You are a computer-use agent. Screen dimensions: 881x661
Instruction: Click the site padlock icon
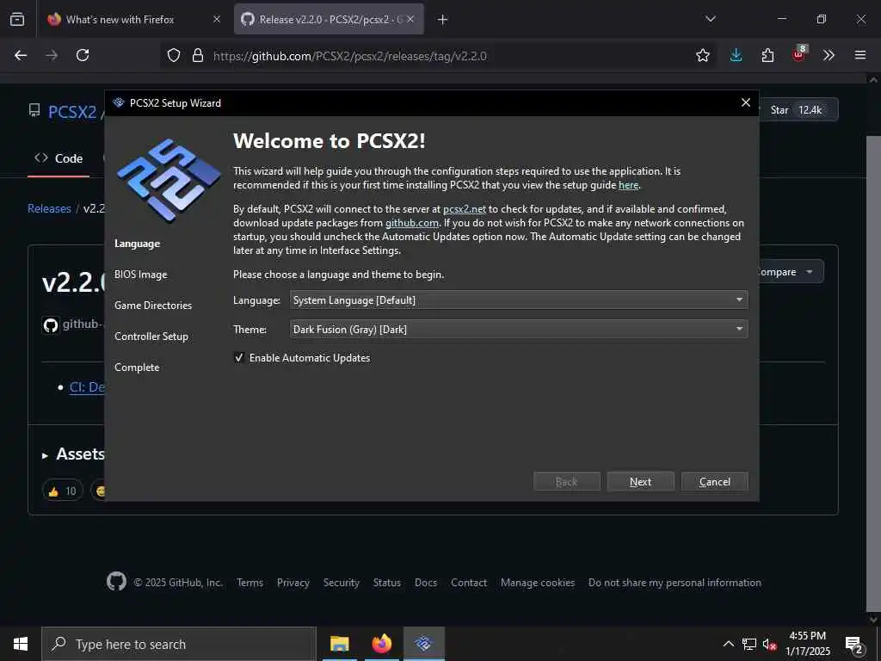click(x=198, y=56)
